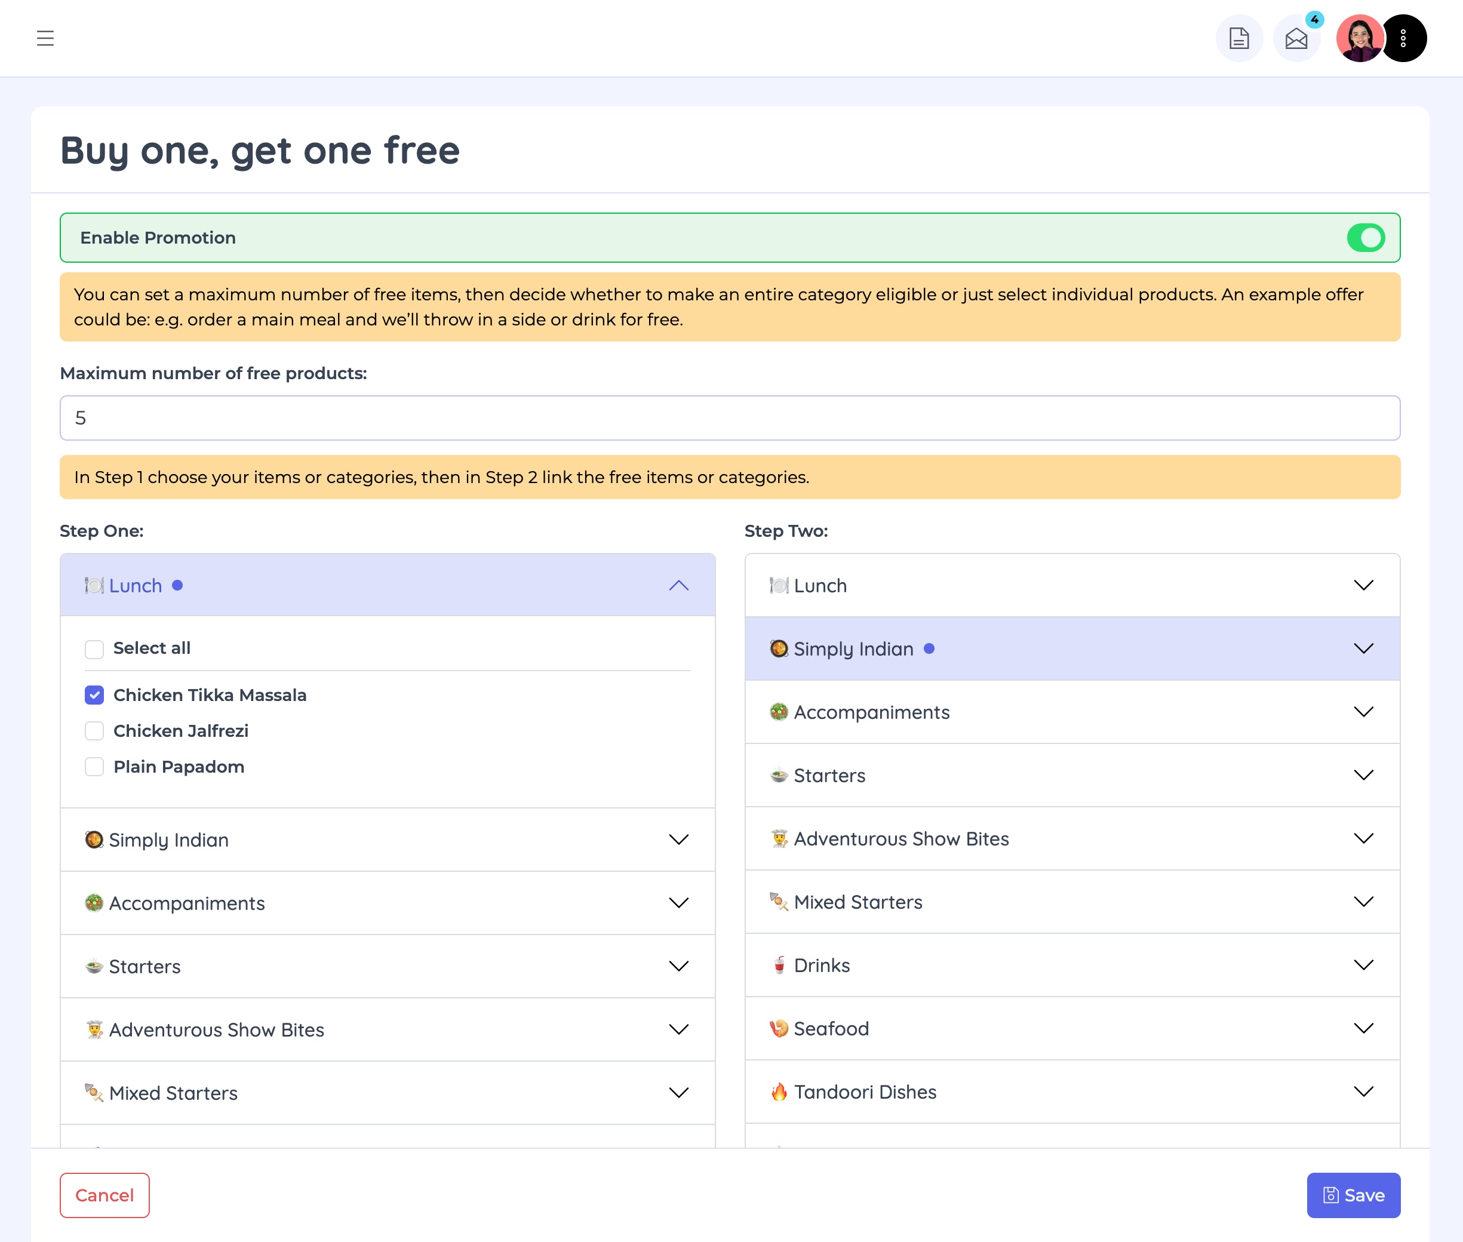
Task: Click the drink cup icon beside Drinks
Action: click(x=779, y=964)
